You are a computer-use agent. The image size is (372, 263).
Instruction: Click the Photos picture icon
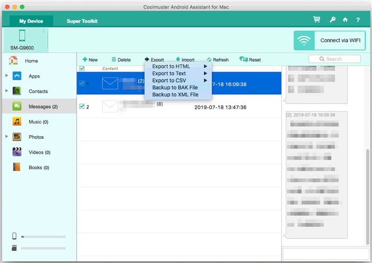(x=17, y=137)
